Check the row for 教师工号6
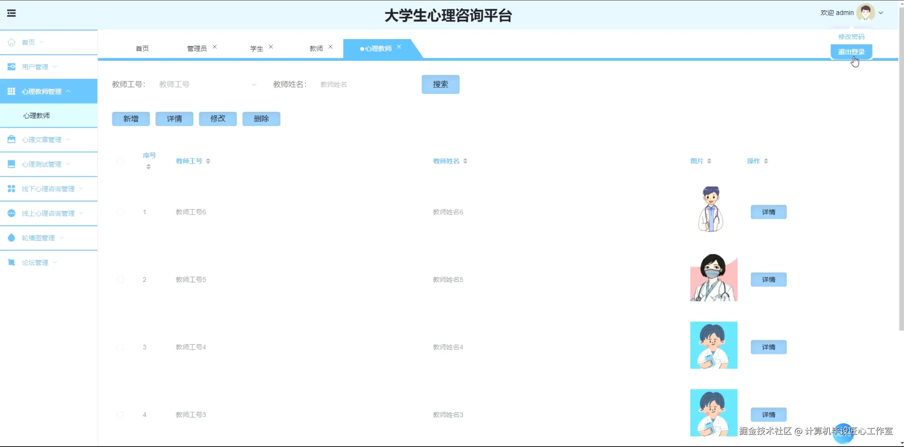Image resolution: width=904 pixels, height=447 pixels. pos(120,212)
